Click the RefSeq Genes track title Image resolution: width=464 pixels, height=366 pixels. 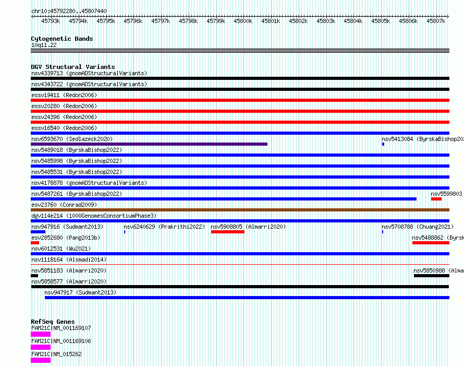click(53, 322)
